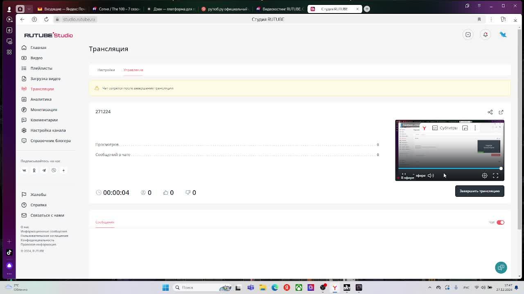
Task: Open the Viber social icon
Action: (54, 170)
